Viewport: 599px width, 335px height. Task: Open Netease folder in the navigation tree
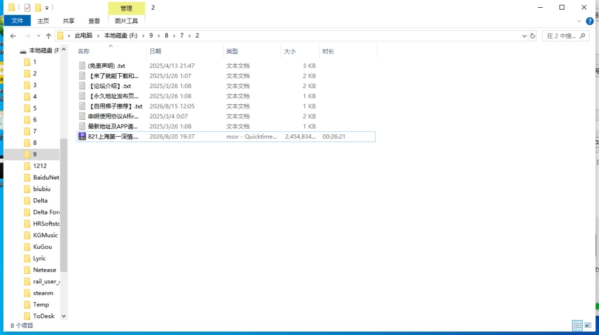pyautogui.click(x=44, y=270)
